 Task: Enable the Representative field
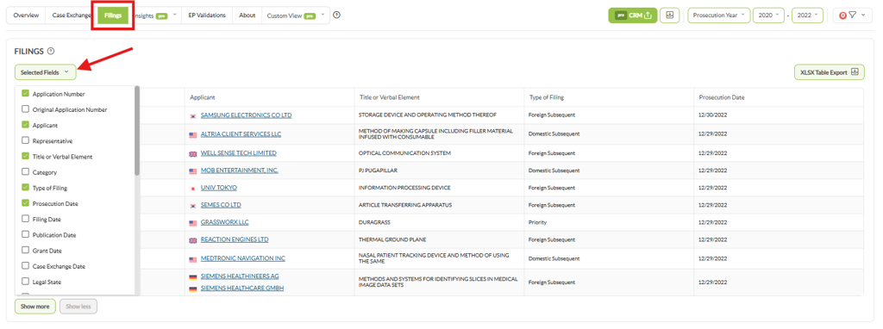(25, 141)
